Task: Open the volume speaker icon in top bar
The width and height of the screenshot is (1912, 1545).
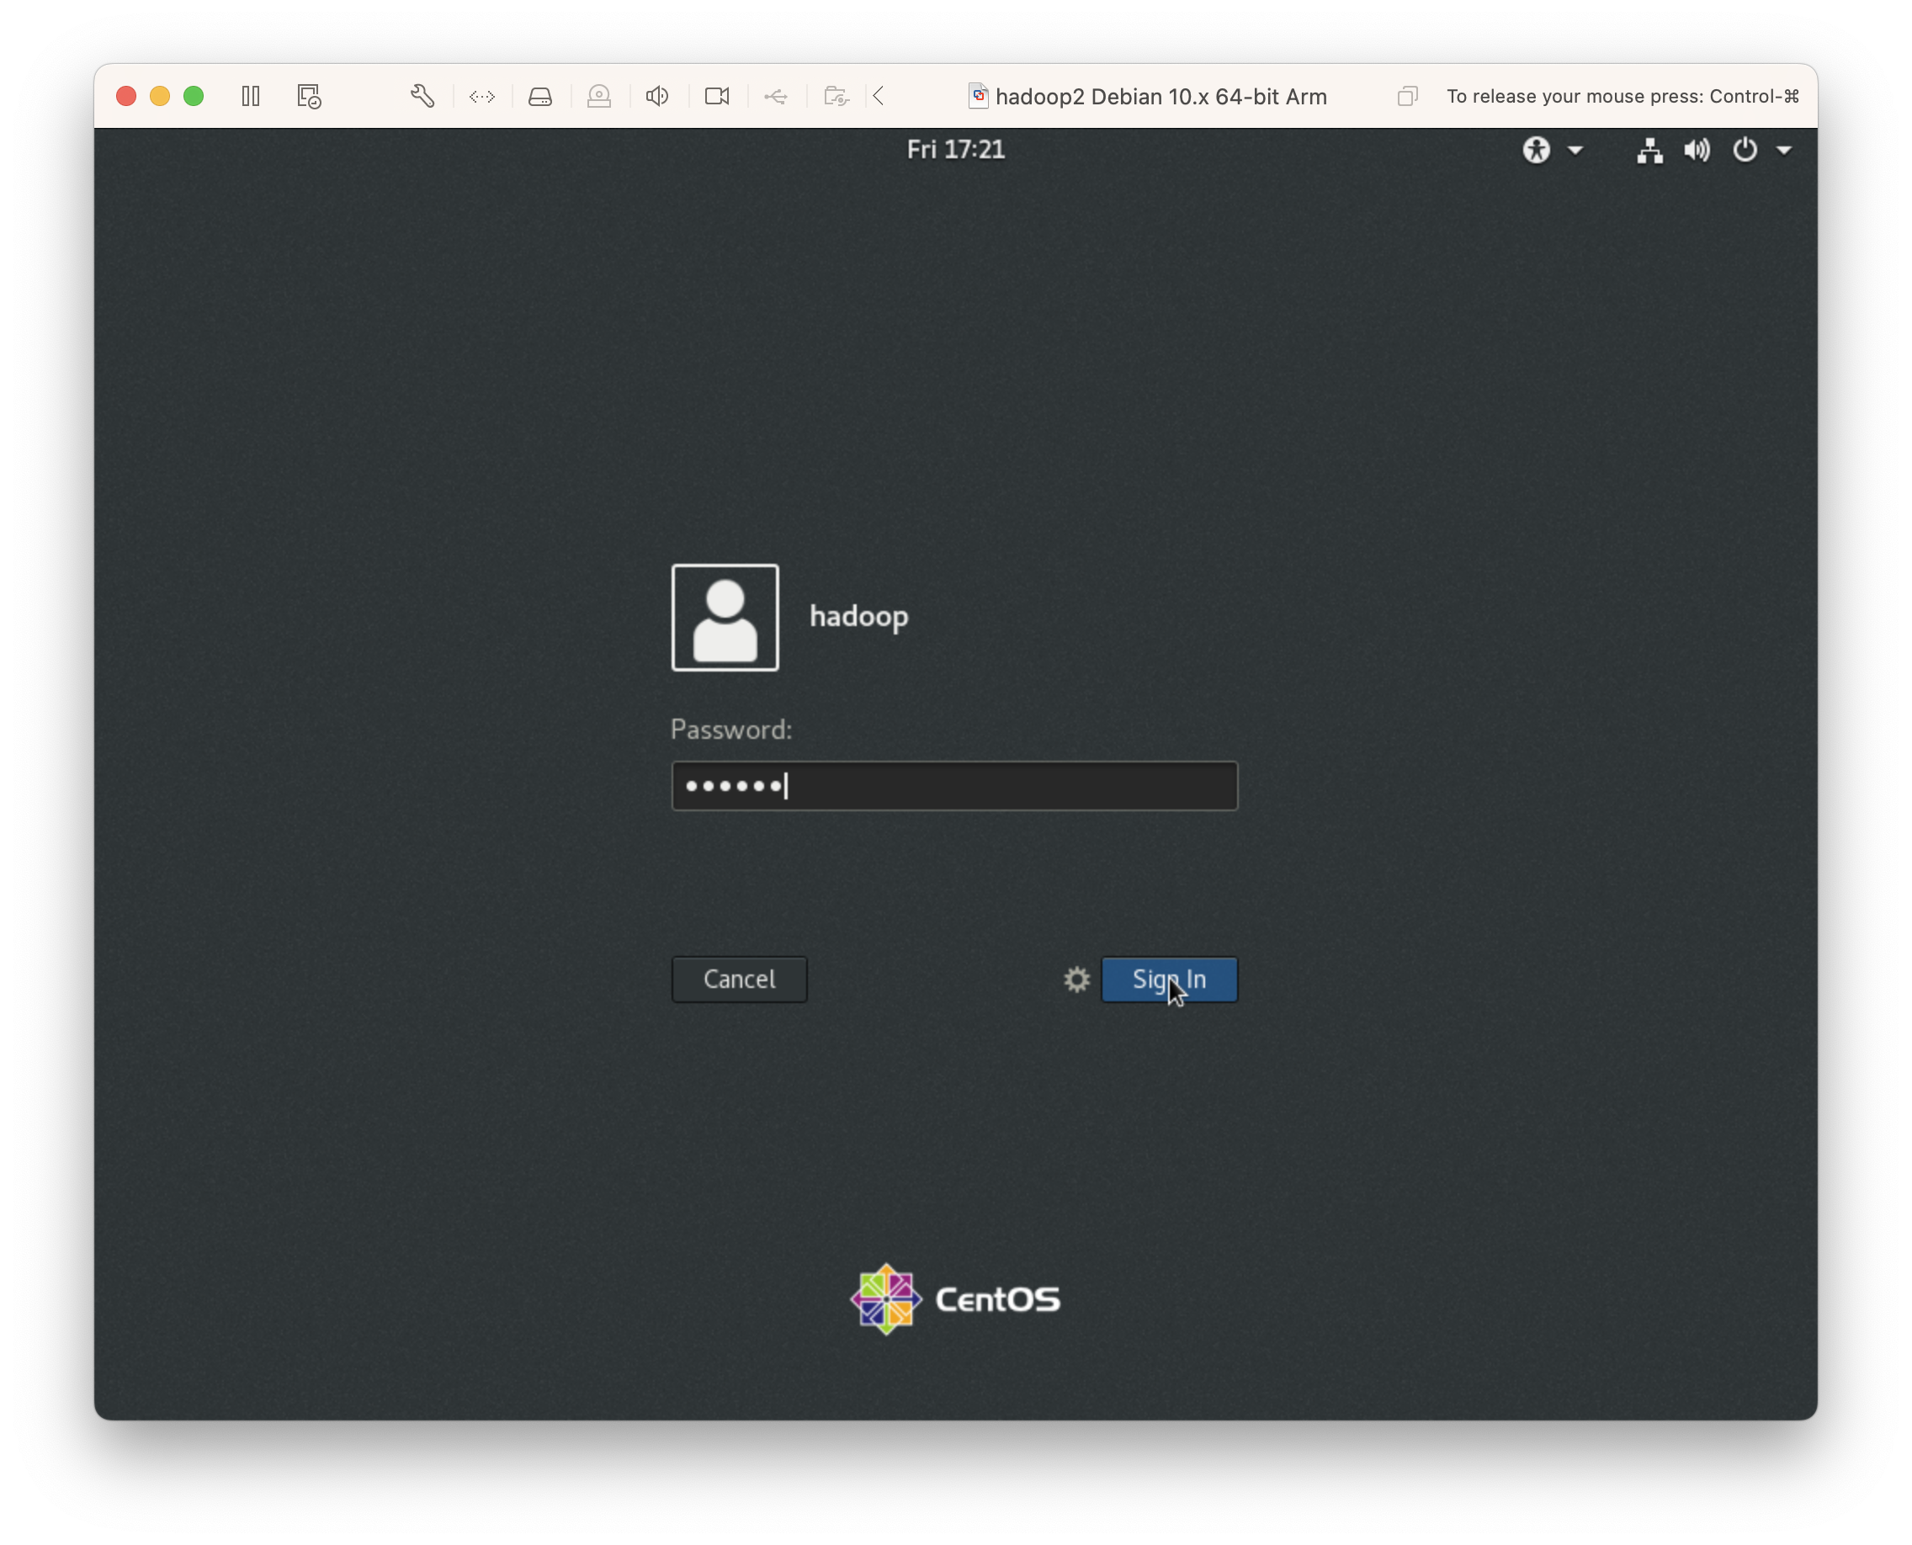Action: point(1697,150)
